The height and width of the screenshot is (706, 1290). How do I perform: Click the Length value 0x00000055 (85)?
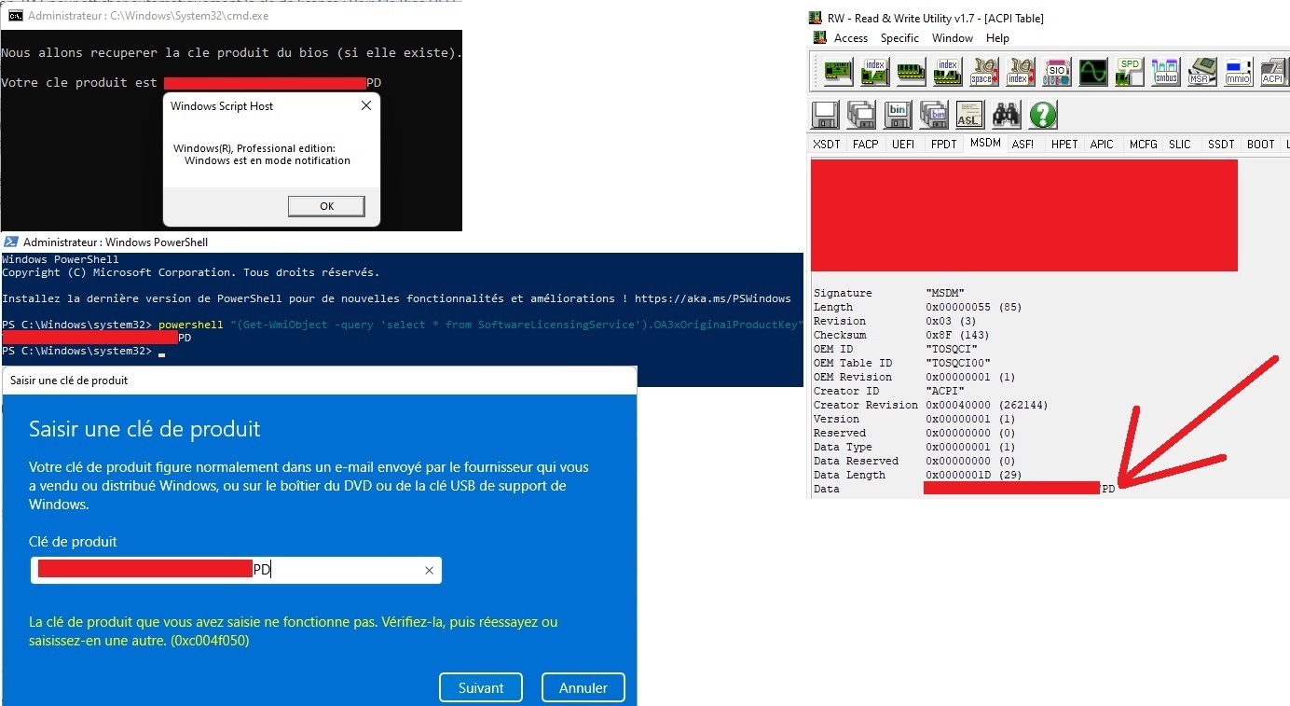pyautogui.click(x=972, y=307)
